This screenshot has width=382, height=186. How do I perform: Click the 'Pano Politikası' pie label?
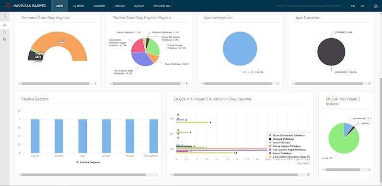[177, 64]
